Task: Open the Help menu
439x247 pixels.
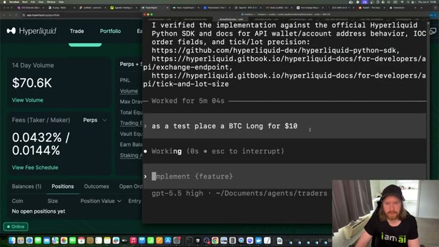Action: click(x=61, y=2)
